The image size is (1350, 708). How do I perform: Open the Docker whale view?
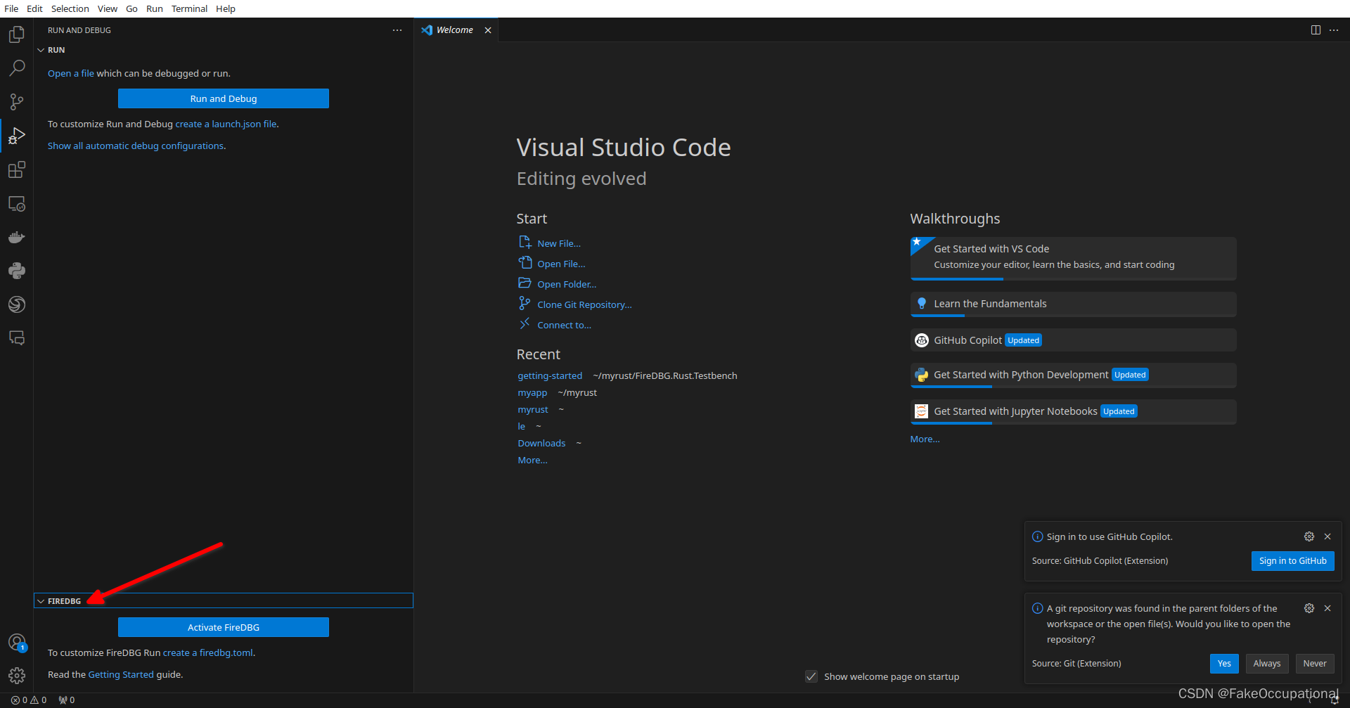click(x=17, y=237)
